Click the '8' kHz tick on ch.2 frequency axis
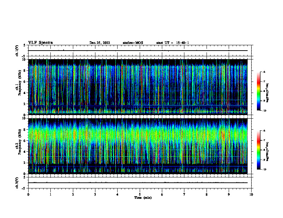 25,130
